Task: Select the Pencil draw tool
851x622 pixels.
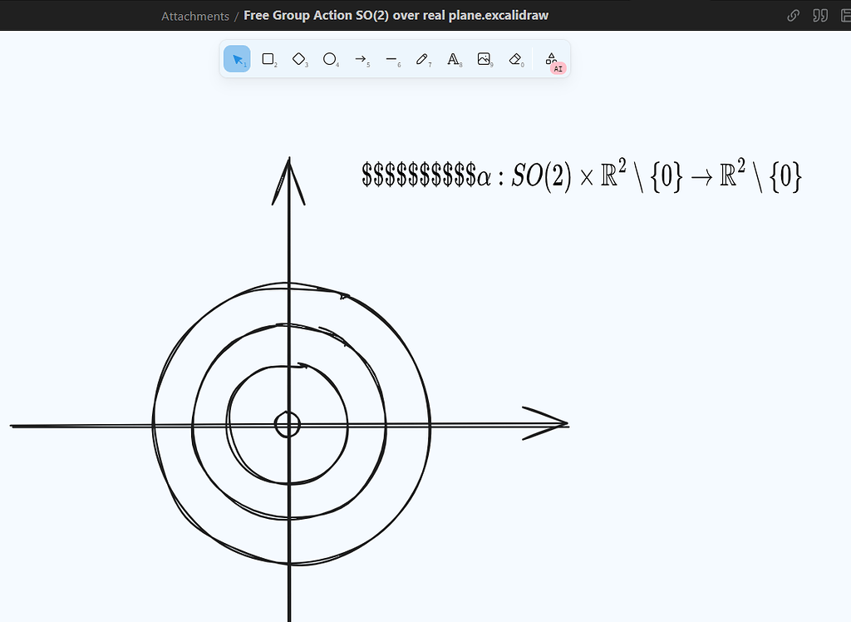Action: click(423, 59)
